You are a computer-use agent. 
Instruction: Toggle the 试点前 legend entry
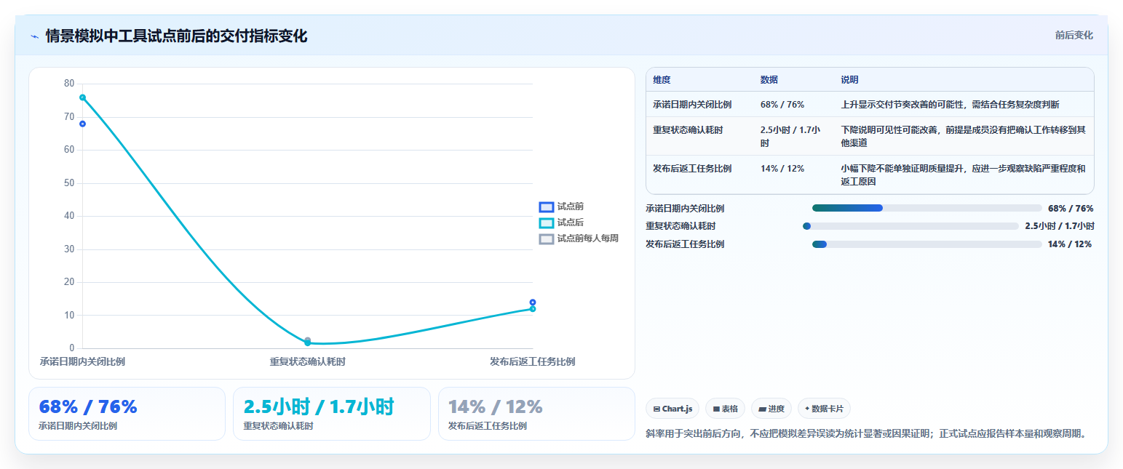pos(561,207)
